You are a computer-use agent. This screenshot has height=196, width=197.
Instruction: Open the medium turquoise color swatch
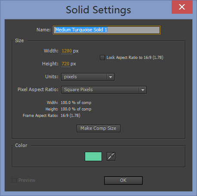(93, 156)
